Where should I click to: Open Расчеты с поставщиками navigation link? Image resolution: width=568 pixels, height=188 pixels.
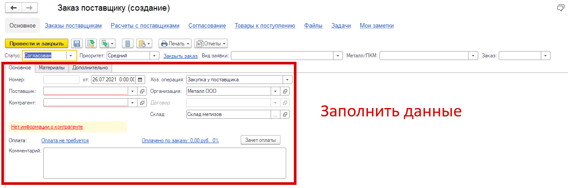pos(145,26)
